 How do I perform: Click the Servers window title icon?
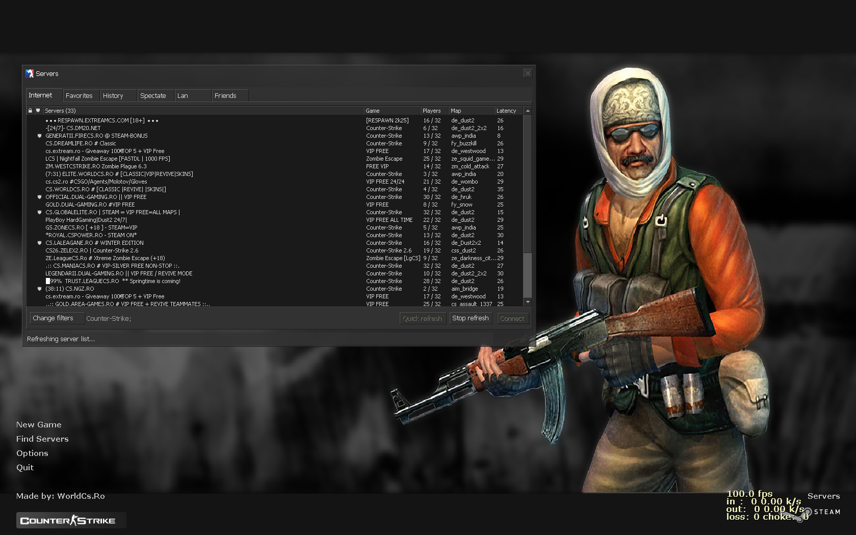click(x=30, y=73)
